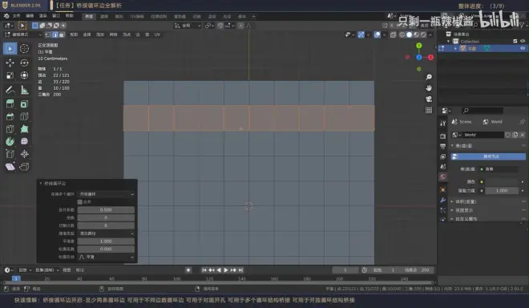Open the UV menu in viewport header

(x=157, y=34)
